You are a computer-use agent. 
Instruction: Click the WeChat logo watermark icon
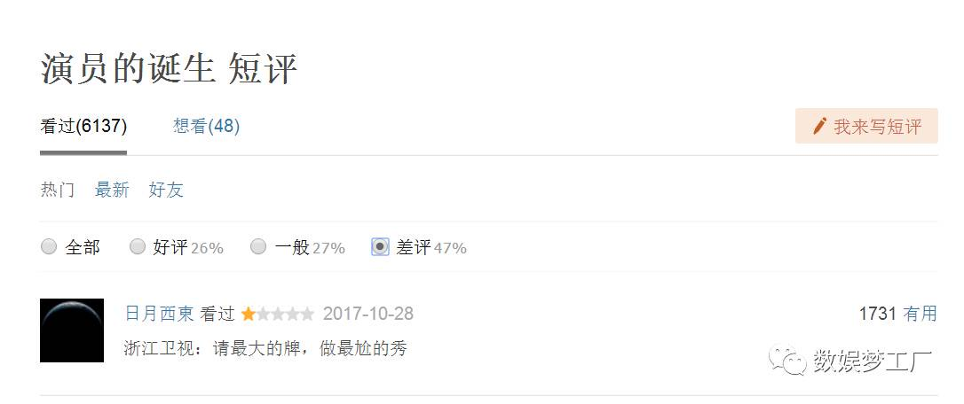787,360
